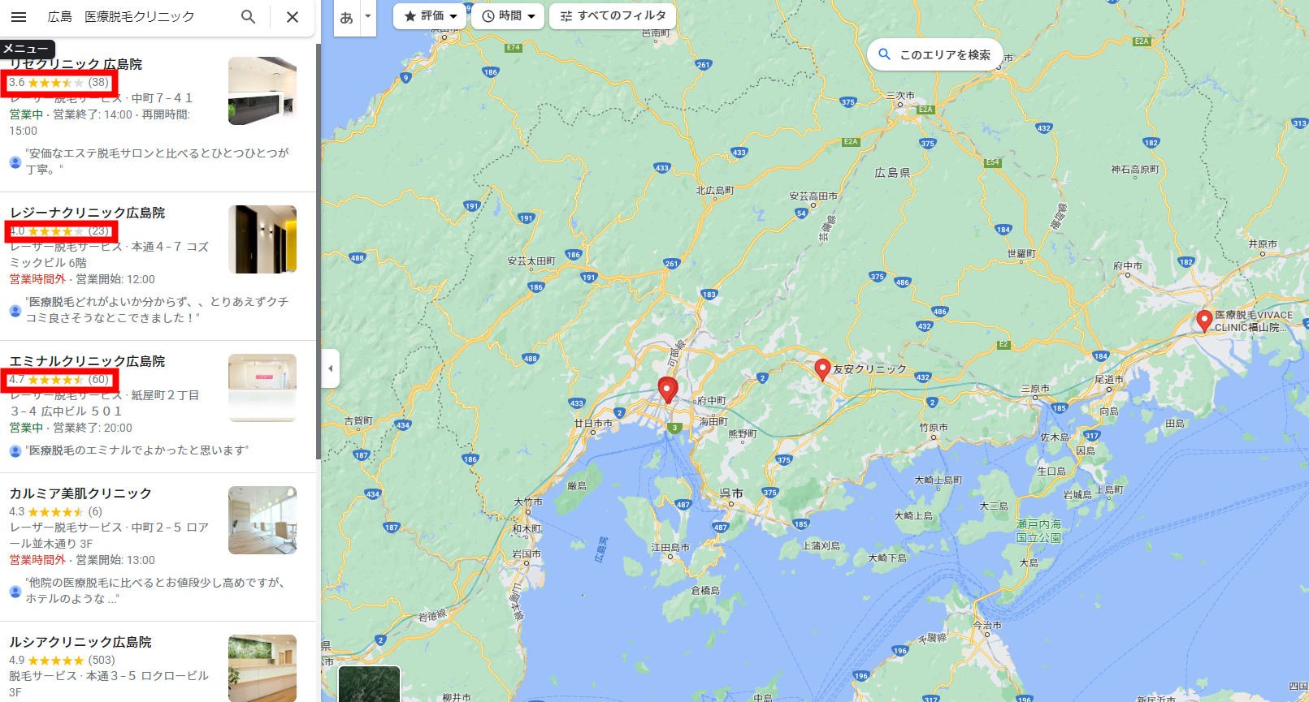Expand the input method あ dropdown arrow
The height and width of the screenshot is (702, 1309).
click(x=367, y=16)
